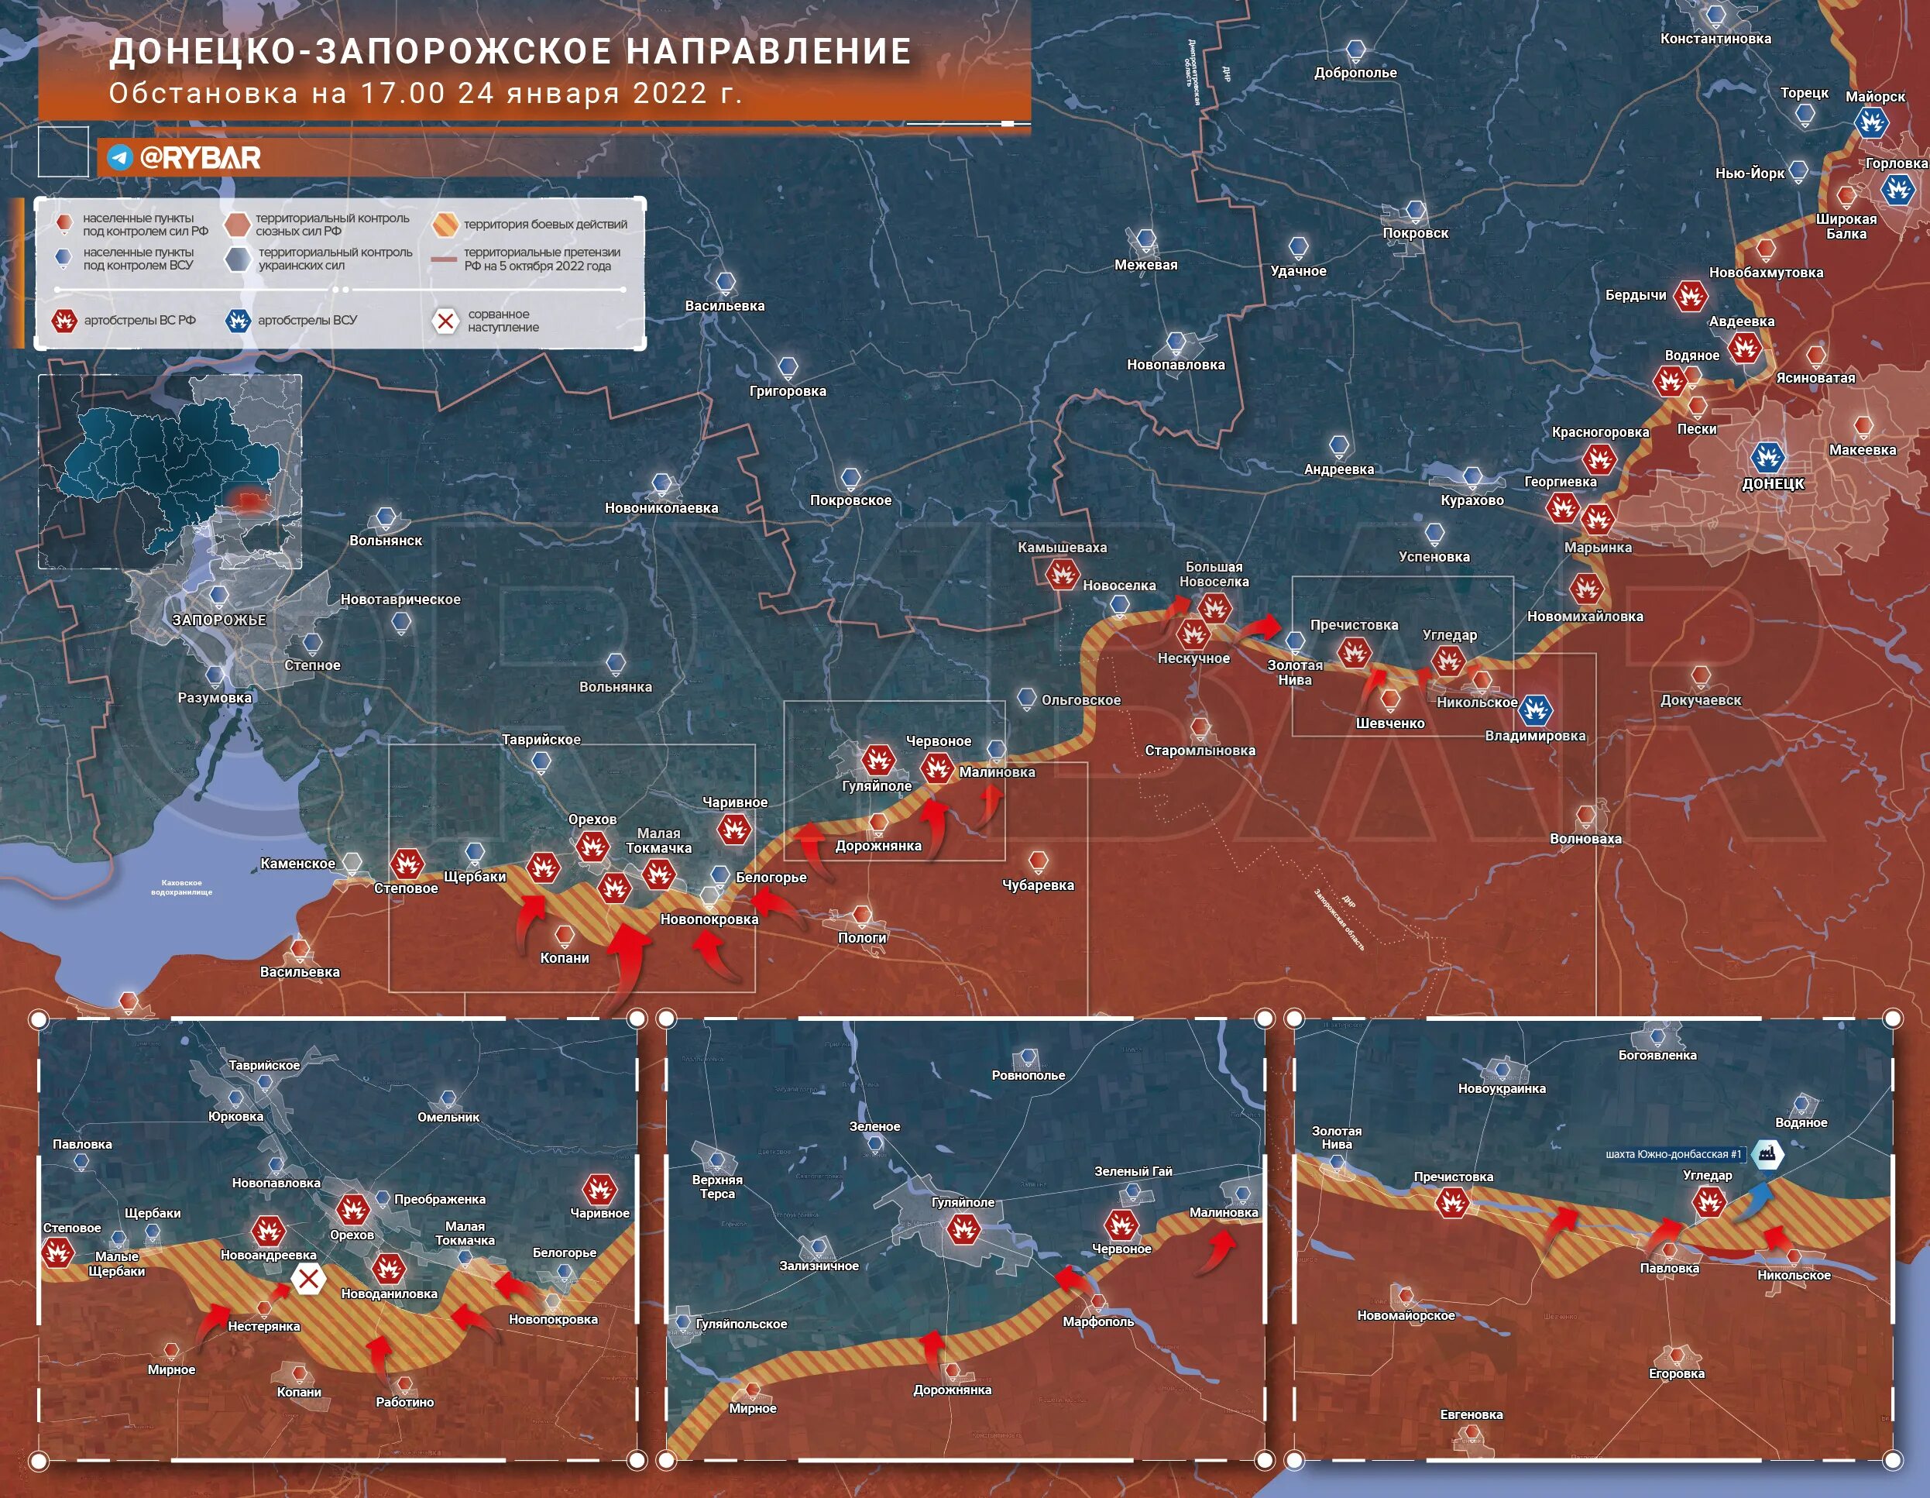Image resolution: width=1930 pixels, height=1498 pixels.
Task: Click the legend's 'сорванное наступление' X icon
Action: click(x=446, y=321)
